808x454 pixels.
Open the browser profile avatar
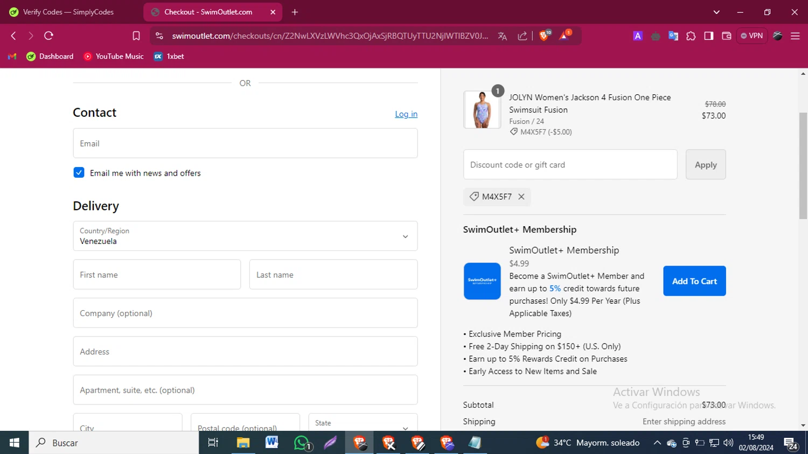click(778, 36)
